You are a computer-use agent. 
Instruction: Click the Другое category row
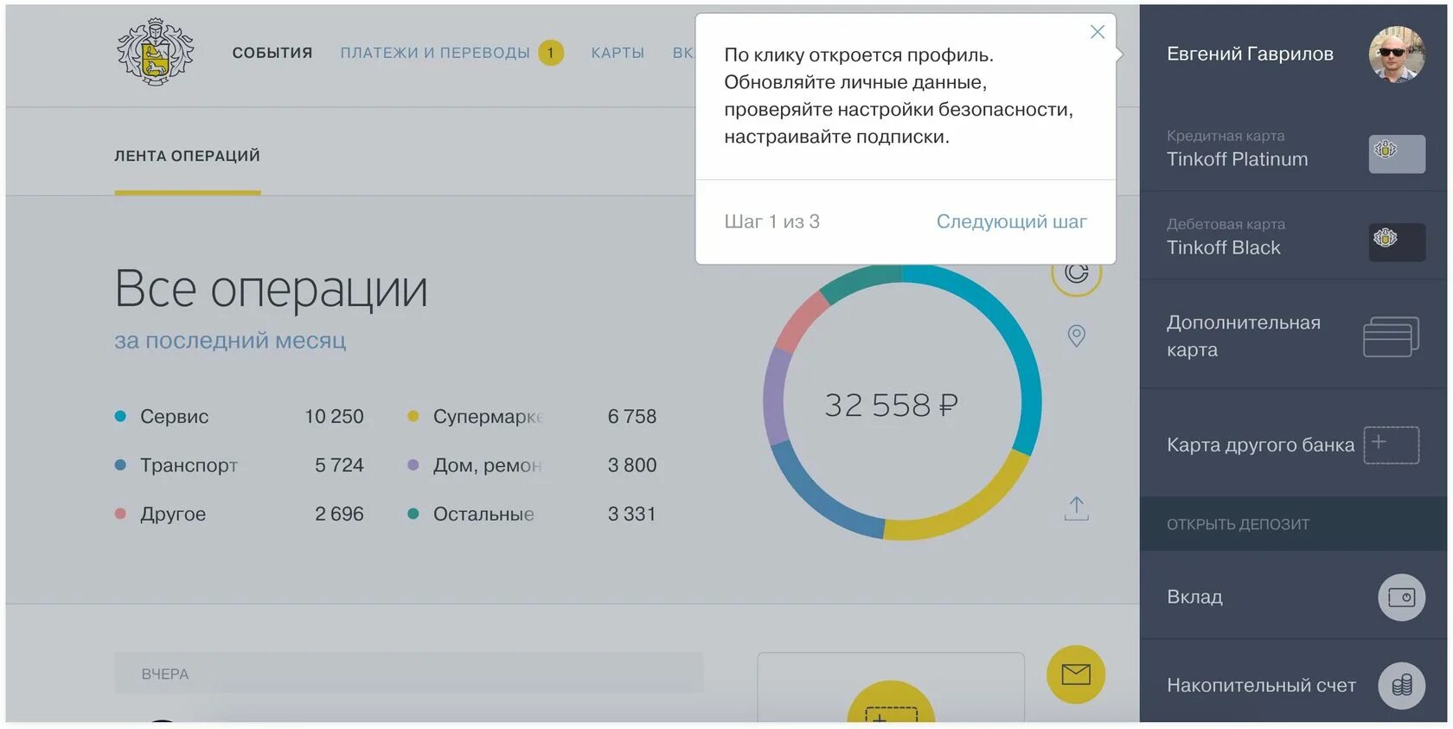[x=239, y=514]
